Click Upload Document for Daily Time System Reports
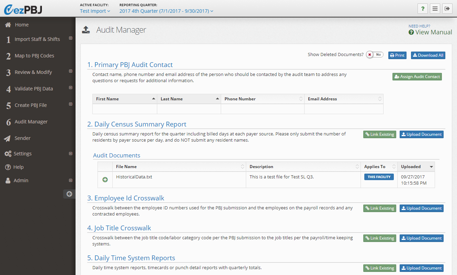 point(422,268)
